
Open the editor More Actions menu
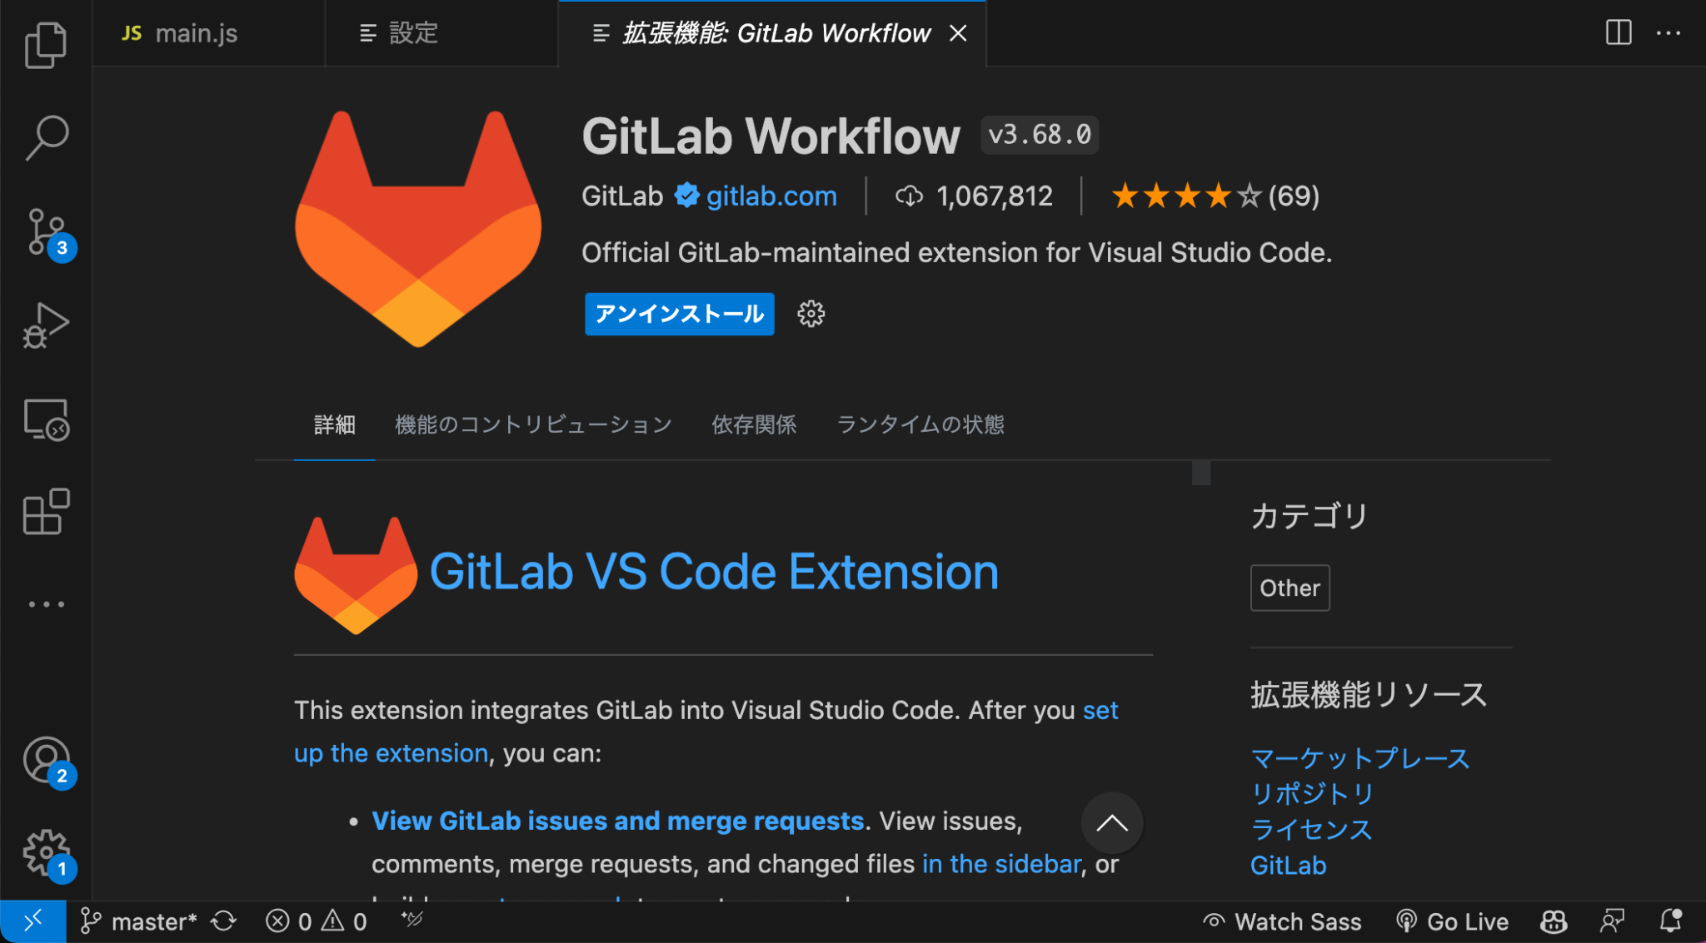[1669, 32]
